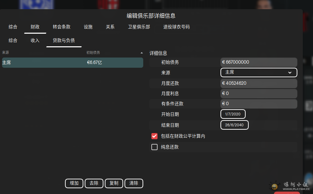Screen dimensions: 313x194
Task: Open the 来源 dropdown chevron
Action: (x=290, y=72)
